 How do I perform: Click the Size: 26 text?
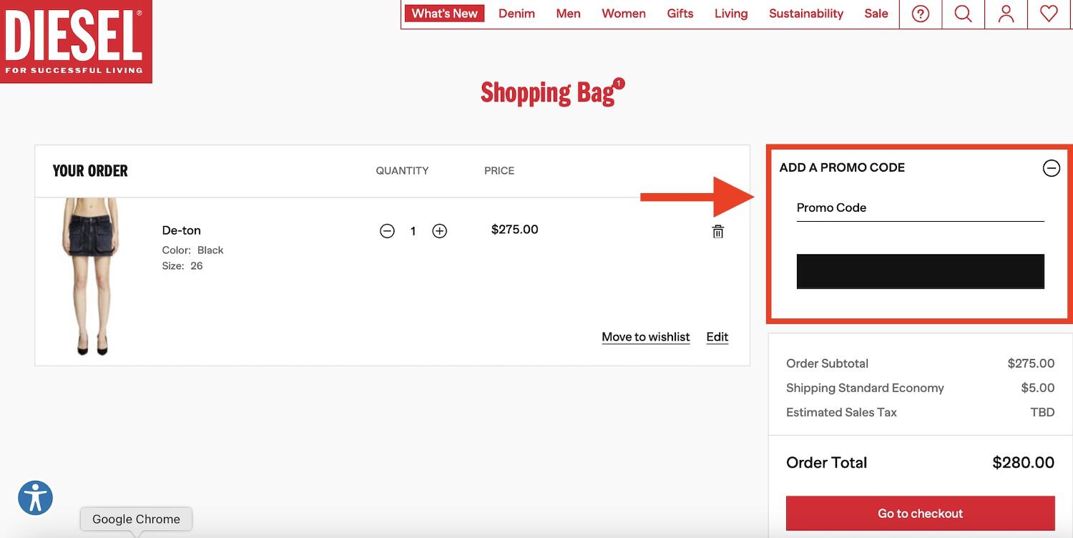pyautogui.click(x=182, y=266)
